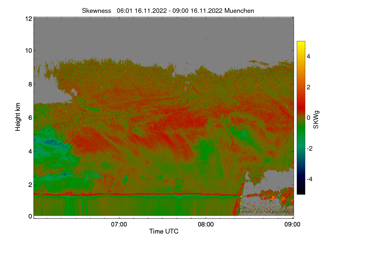386x257 pixels.
Task: Click the Time UTC axis title
Action: point(164,231)
